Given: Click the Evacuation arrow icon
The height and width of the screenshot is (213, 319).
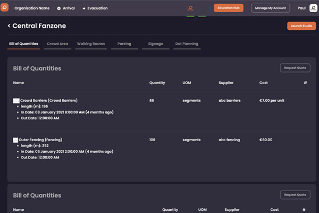Looking at the screenshot, I should [84, 9].
